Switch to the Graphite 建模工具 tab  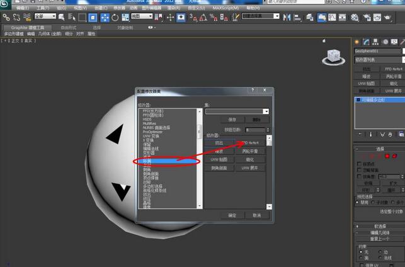click(x=25, y=28)
